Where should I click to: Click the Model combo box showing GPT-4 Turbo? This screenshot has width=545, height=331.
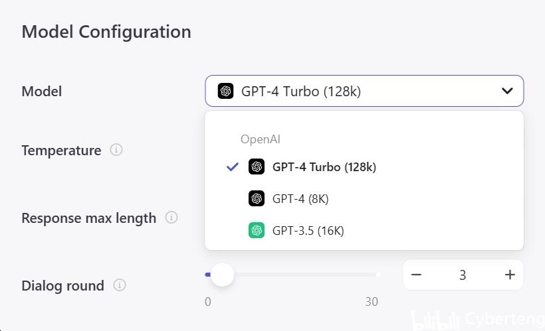point(364,92)
